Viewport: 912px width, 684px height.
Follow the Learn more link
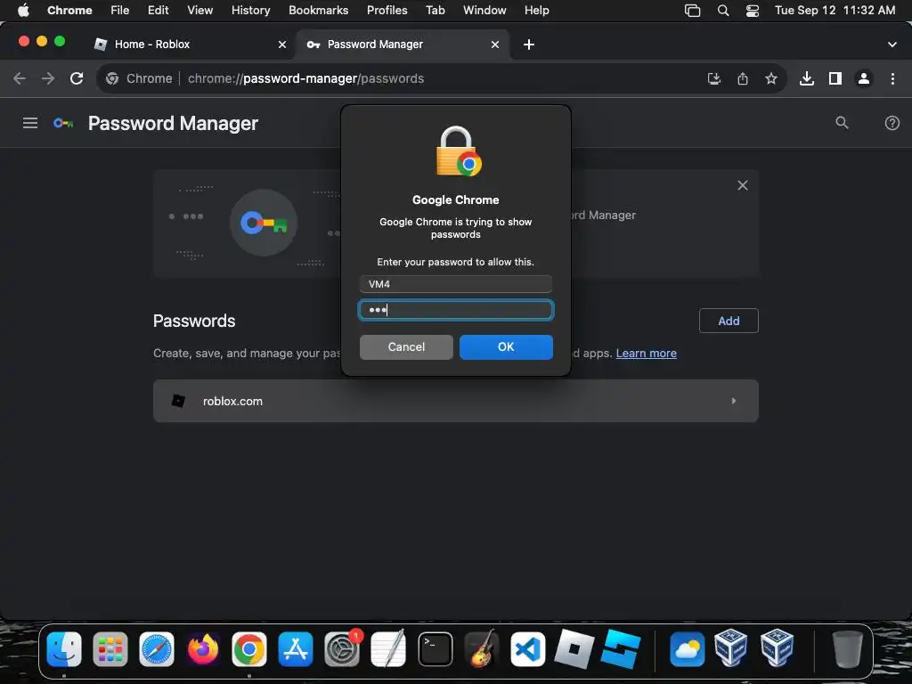(x=647, y=353)
